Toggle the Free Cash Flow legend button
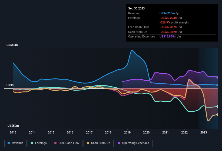Screen dimensions: 222x151 pos(67,143)
